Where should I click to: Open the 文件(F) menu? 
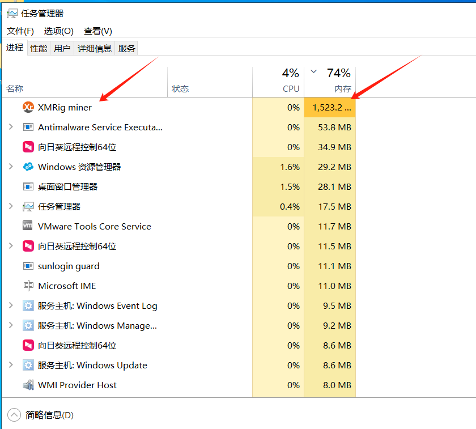[x=20, y=31]
